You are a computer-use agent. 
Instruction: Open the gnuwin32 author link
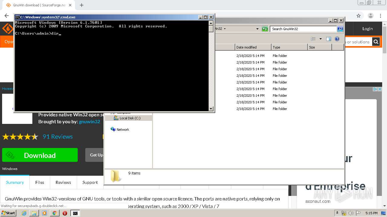click(x=89, y=122)
